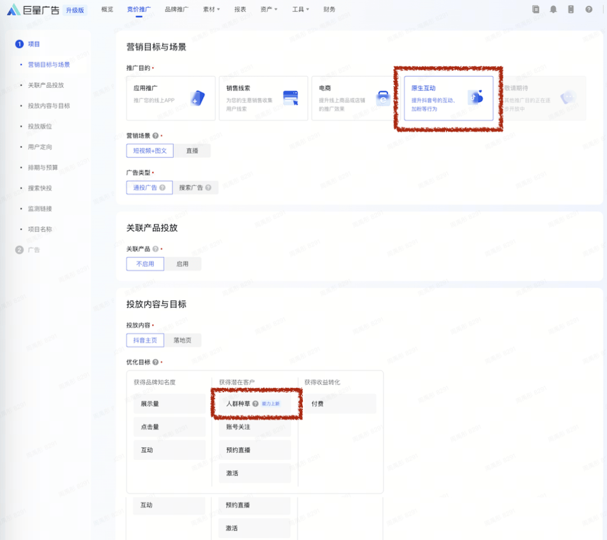Jump to 投放版位 in sidebar
The width and height of the screenshot is (607, 540).
pyautogui.click(x=40, y=126)
